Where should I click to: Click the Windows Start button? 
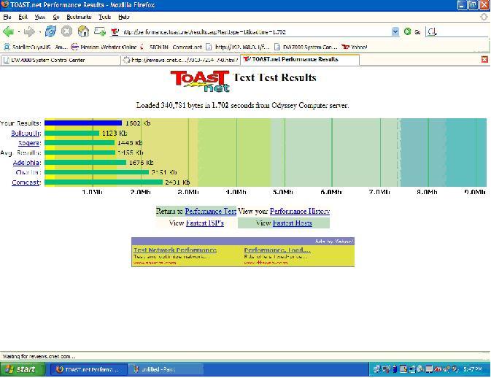pyautogui.click(x=22, y=369)
